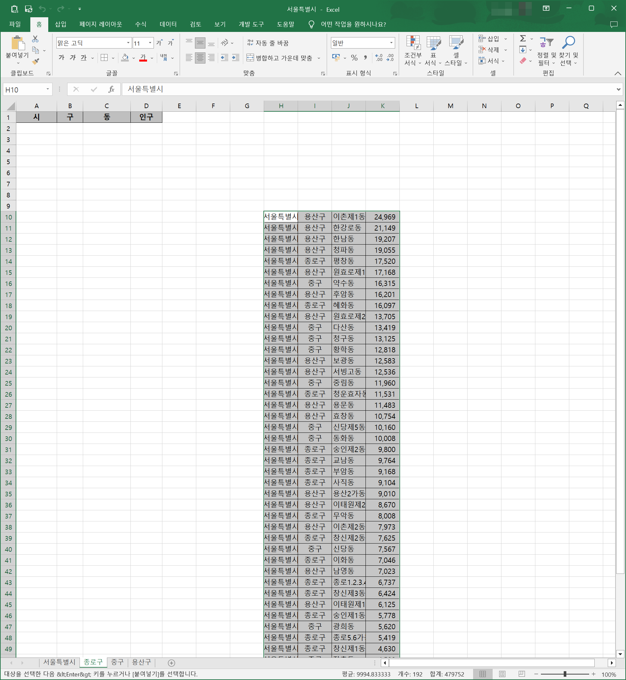This screenshot has width=626, height=680.
Task: Click the Increase Decimal icon
Action: click(379, 58)
